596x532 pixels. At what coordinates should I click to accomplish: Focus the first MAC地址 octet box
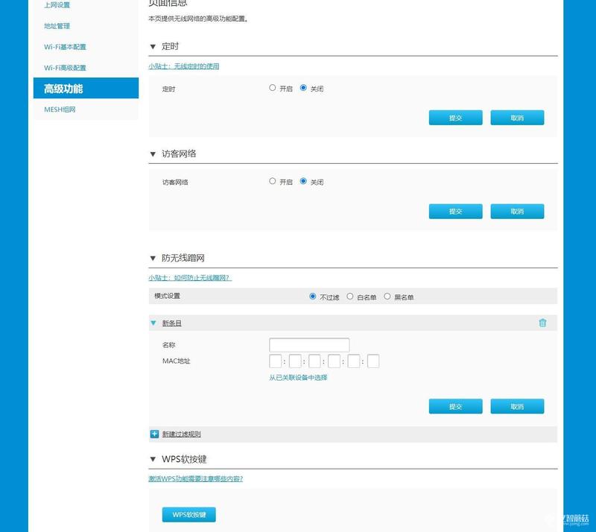pos(275,361)
